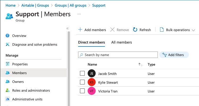Click the X icon for Remove
199x106 pixels.
tap(112, 30)
